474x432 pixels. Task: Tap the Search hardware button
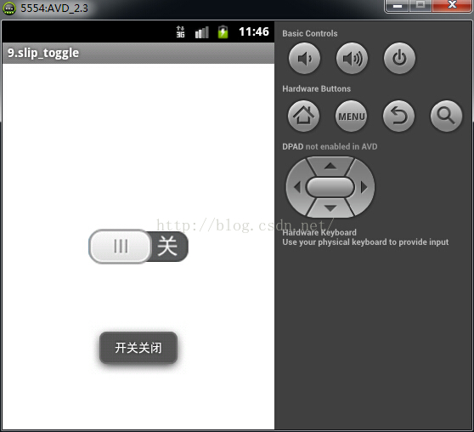pos(446,116)
